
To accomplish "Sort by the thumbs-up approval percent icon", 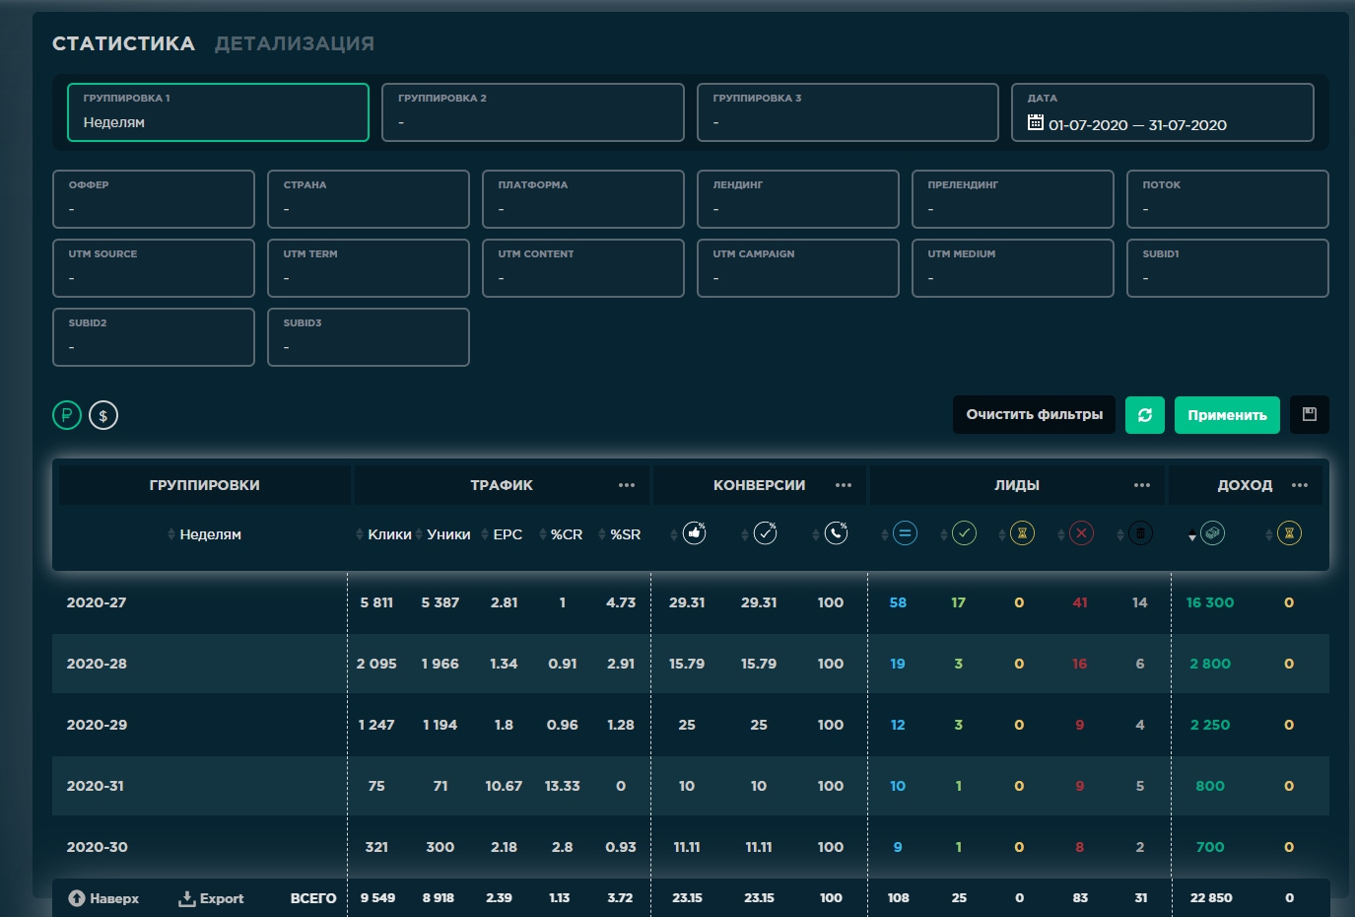I will point(694,533).
